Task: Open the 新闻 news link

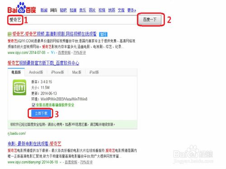Action: click(x=44, y=10)
